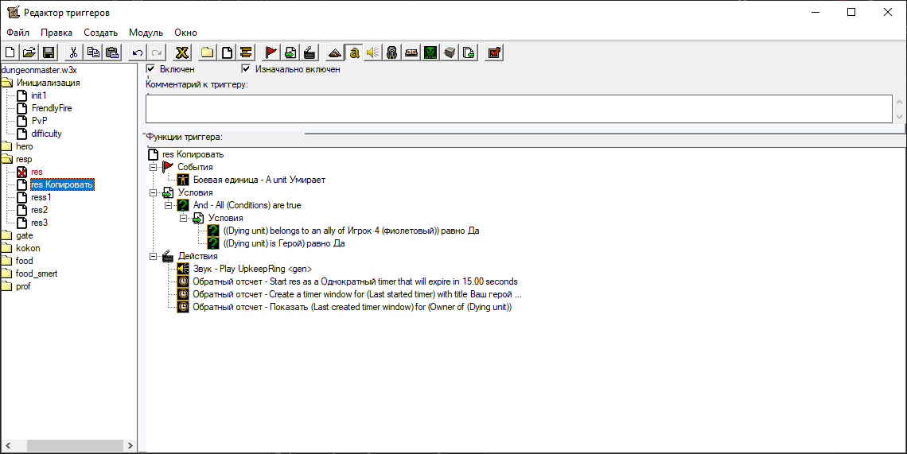Image resolution: width=907 pixels, height=454 pixels.
Task: Open the Модуль menu
Action: coord(146,33)
